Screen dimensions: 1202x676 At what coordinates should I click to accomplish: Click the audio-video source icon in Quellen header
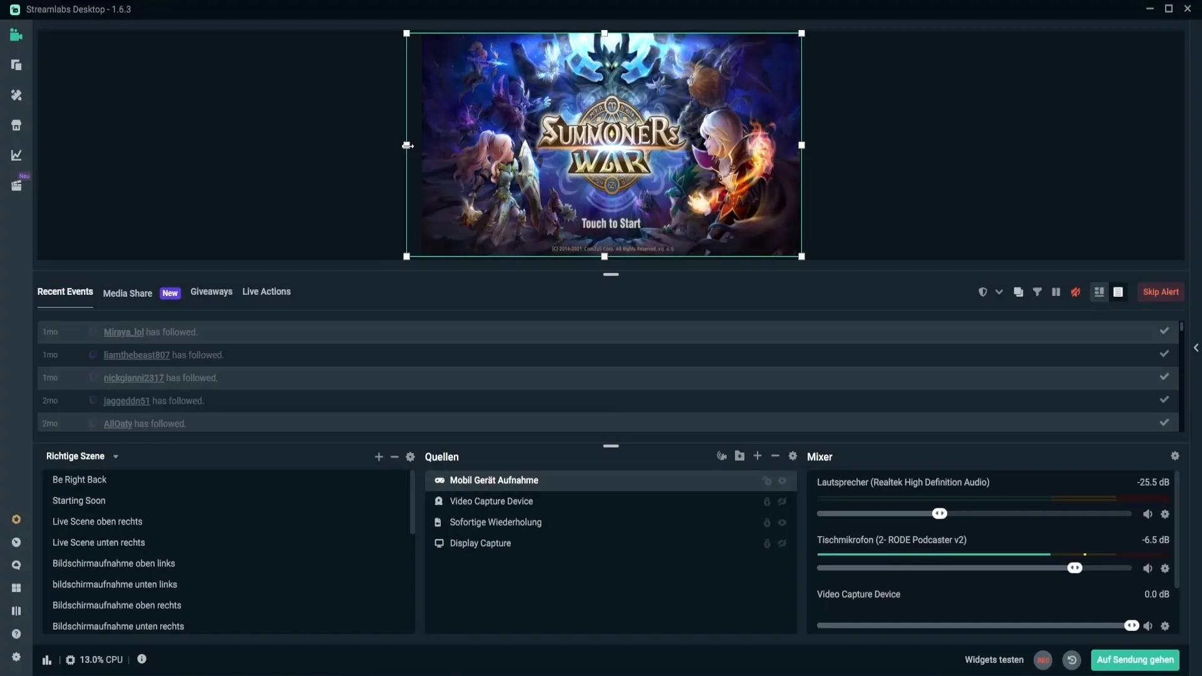pyautogui.click(x=722, y=456)
